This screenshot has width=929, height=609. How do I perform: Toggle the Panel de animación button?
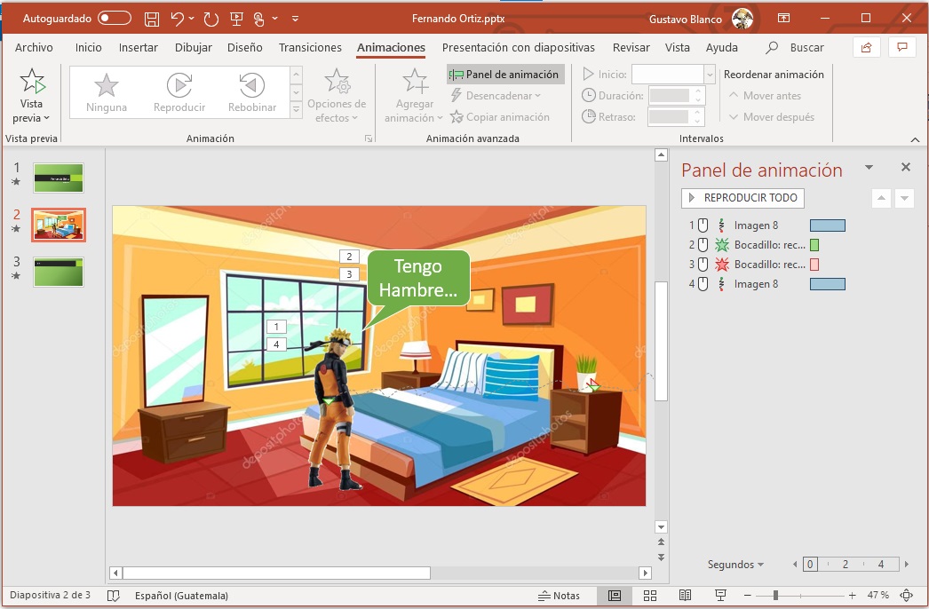(x=505, y=74)
